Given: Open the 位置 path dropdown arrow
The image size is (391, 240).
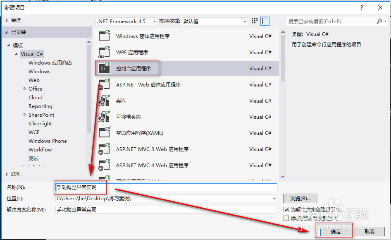Looking at the screenshot, I should point(274,199).
